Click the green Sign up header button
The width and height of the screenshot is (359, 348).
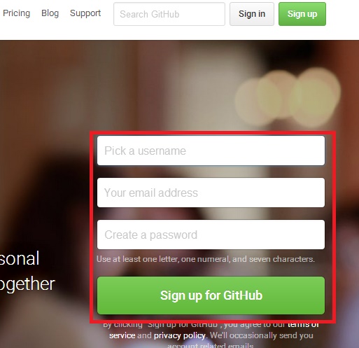point(302,14)
